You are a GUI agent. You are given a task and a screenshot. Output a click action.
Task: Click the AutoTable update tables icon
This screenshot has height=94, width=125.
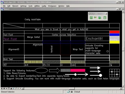(x=100, y=18)
